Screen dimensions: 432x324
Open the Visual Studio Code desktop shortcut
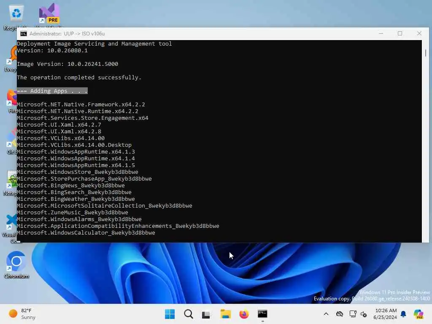10,228
